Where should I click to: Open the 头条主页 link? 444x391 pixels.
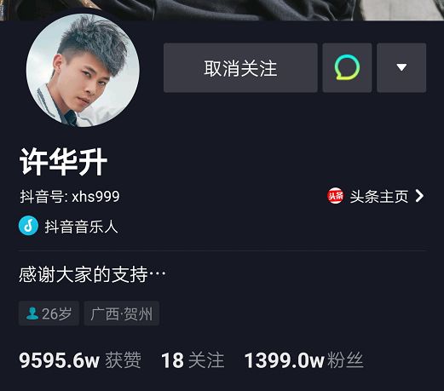pos(375,196)
